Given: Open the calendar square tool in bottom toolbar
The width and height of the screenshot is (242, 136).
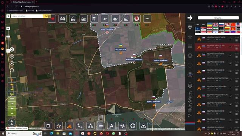Looking at the screenshot, I should 48,126.
